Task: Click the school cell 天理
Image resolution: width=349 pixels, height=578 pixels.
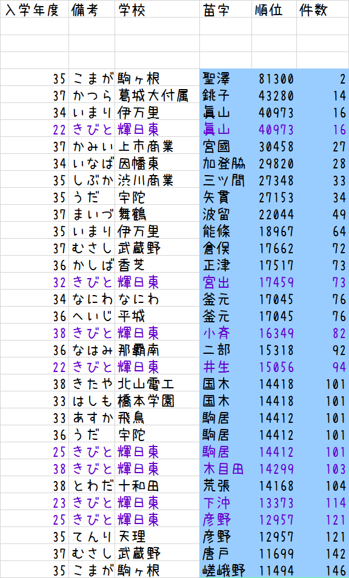Action: (158, 536)
